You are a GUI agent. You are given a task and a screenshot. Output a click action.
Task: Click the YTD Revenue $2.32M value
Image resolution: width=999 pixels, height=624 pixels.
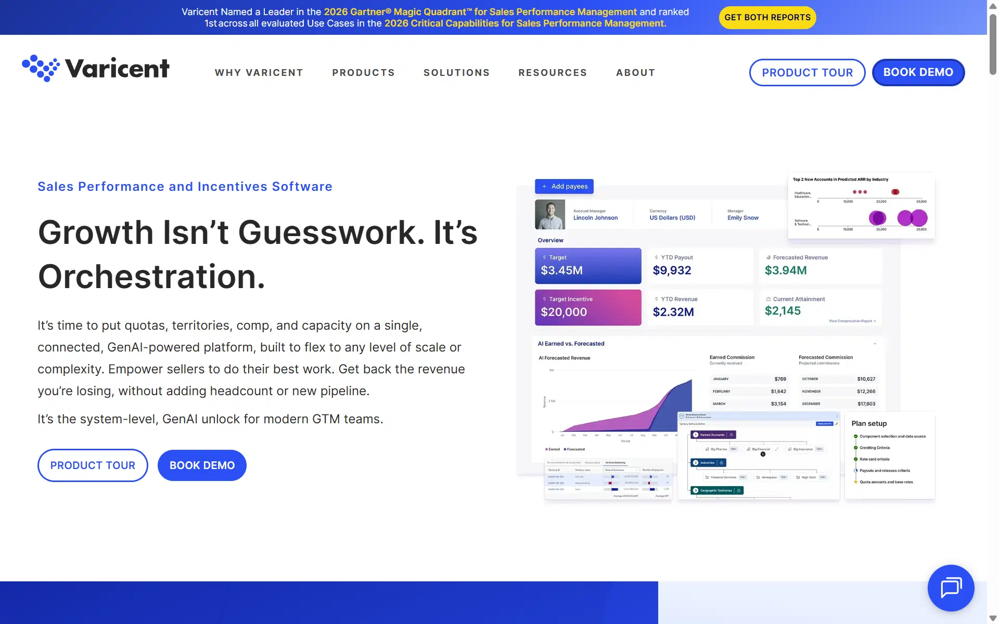pyautogui.click(x=673, y=312)
